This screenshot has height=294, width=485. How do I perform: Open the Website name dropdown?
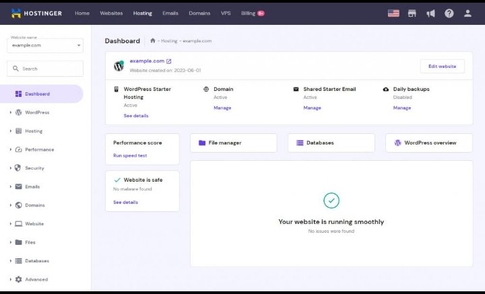tap(45, 45)
